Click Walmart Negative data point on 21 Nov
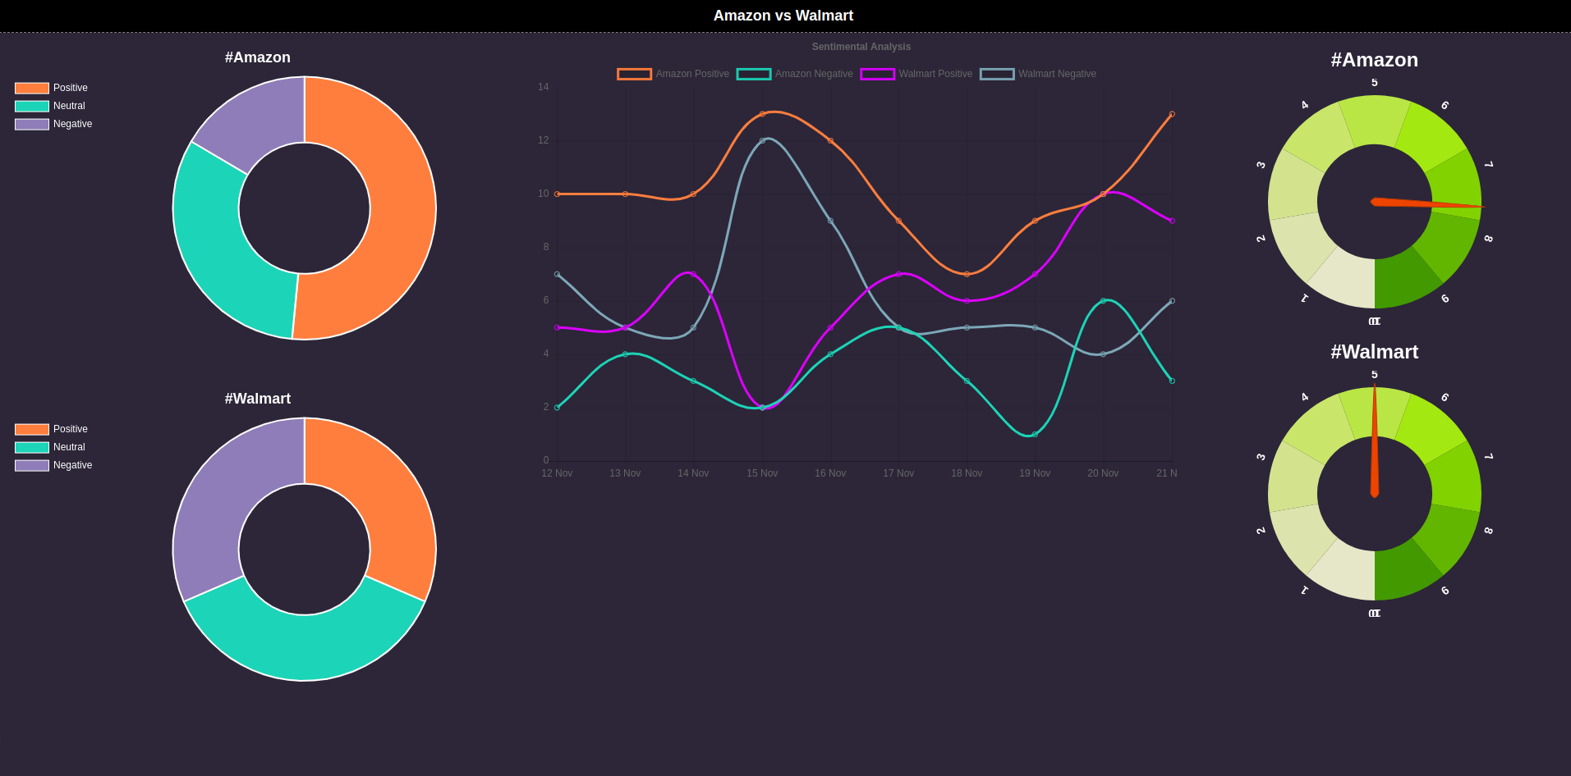1571x776 pixels. (x=1172, y=301)
